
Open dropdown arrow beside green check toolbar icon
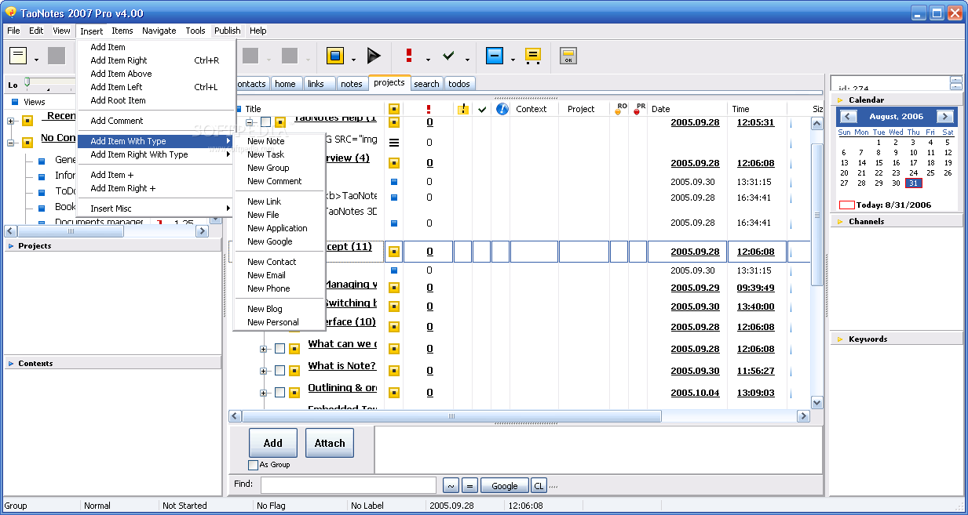coord(467,60)
